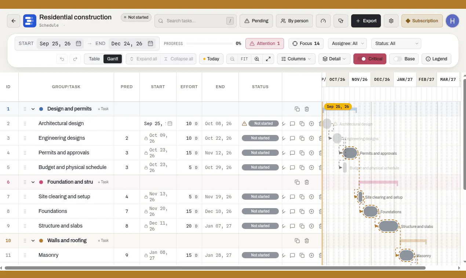This screenshot has width=466, height=278.
Task: Open Assignee: All filter
Action: coord(347,44)
